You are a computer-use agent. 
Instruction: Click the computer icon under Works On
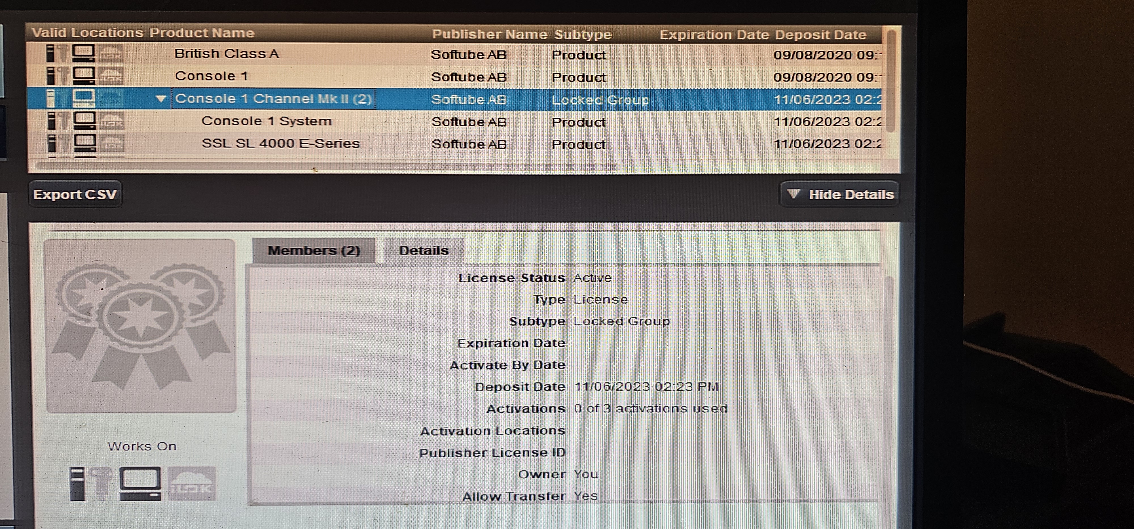point(140,484)
